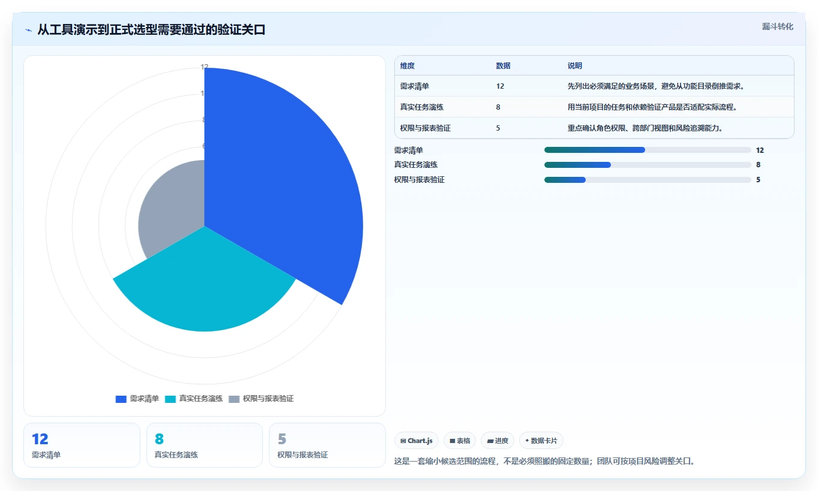The height and width of the screenshot is (491, 818).
Task: Open the 8 真实任务演练 data card
Action: point(205,445)
